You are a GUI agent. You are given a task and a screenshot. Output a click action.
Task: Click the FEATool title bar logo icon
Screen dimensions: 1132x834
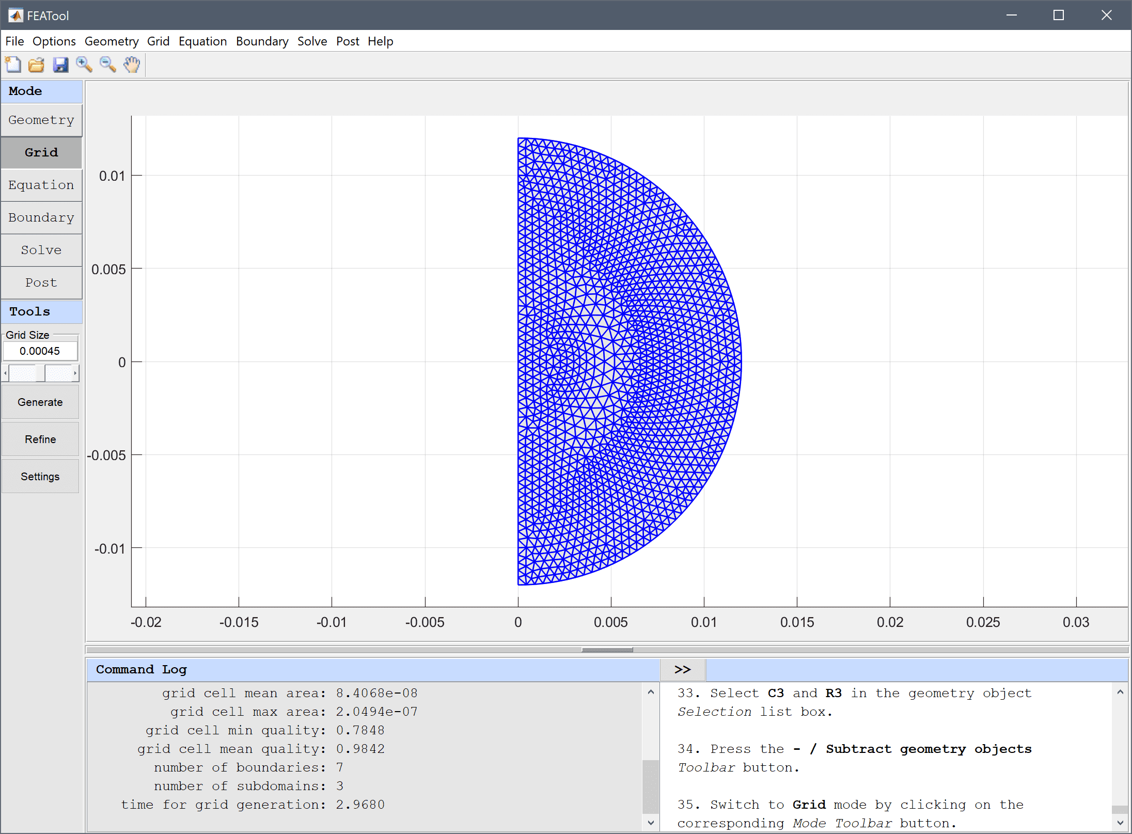15,15
